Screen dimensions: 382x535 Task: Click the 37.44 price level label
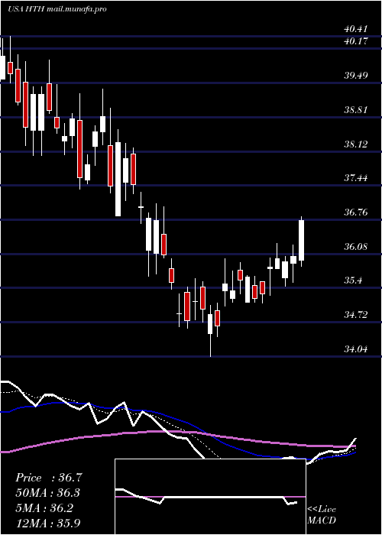(356, 178)
